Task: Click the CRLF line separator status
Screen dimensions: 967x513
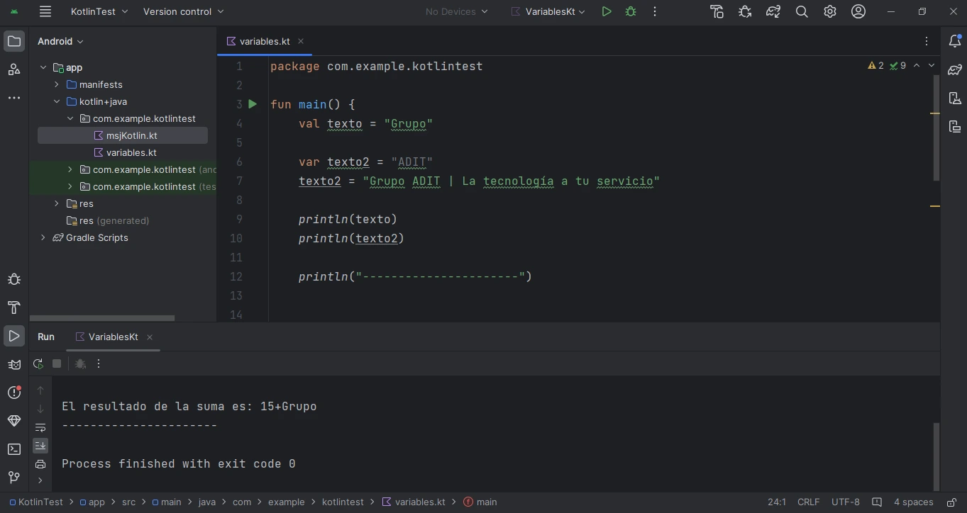Action: tap(808, 502)
